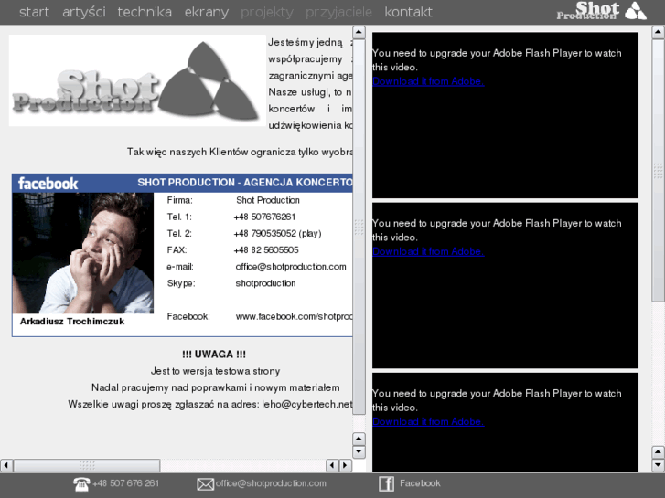The height and width of the screenshot is (498, 665).
Task: Click the telephone icon in footer
Action: click(x=81, y=483)
